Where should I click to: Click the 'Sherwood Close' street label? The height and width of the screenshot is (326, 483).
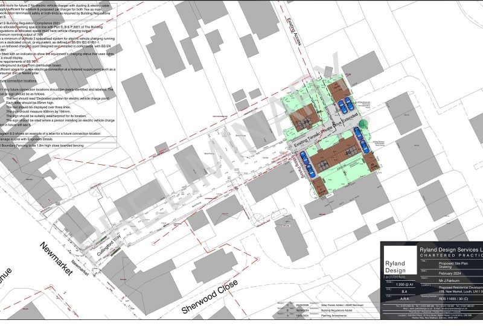click(x=210, y=296)
